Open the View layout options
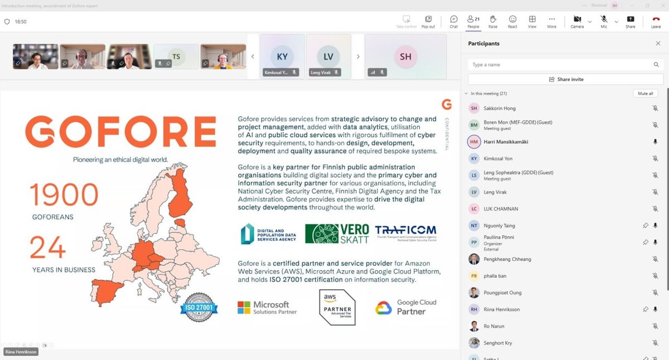 532,21
